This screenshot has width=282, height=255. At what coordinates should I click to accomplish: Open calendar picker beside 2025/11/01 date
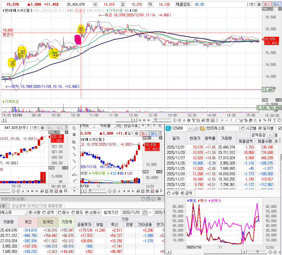pyautogui.click(x=145, y=213)
